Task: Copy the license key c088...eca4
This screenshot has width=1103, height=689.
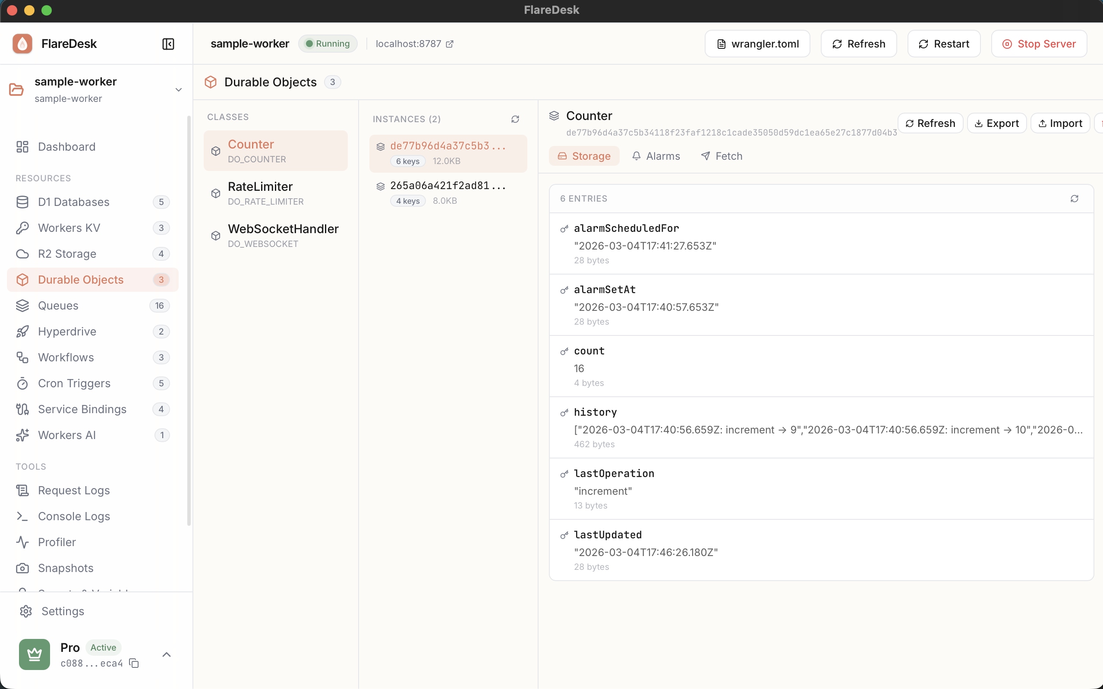Action: pos(134,663)
